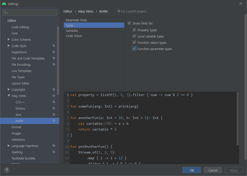Click the project-level icon beside C/C++
The image size is (247, 176).
54,102
